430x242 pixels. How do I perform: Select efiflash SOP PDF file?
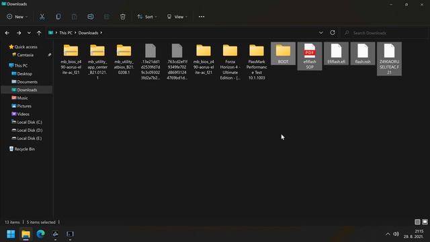pyautogui.click(x=310, y=56)
